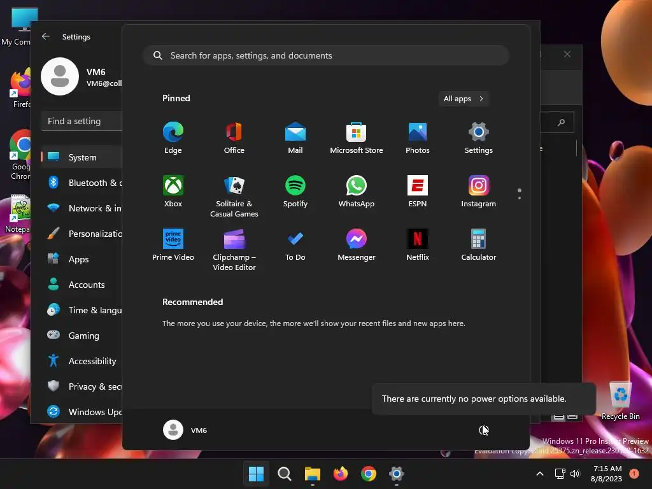The height and width of the screenshot is (489, 652).
Task: Open Network & internet settings
Action: tap(81, 208)
